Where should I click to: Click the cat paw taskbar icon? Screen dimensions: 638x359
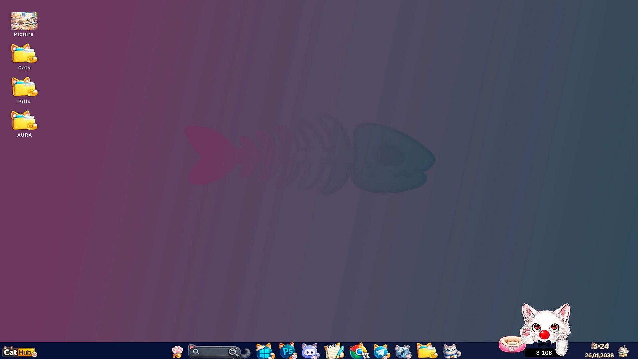click(177, 351)
